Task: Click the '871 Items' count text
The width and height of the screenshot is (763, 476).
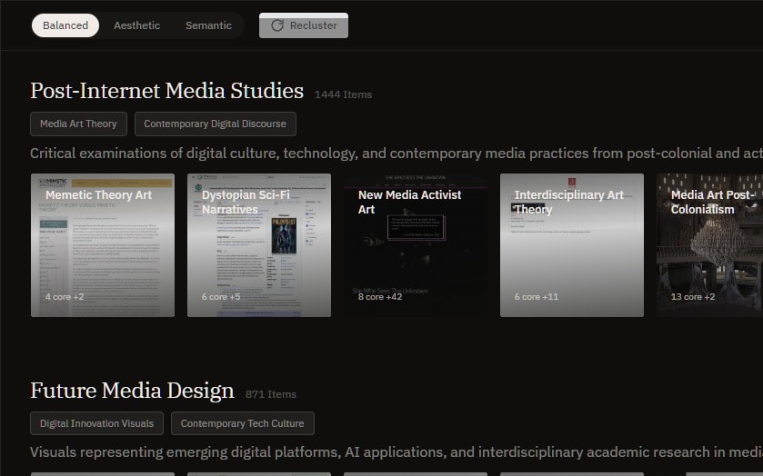Action: 271,394
